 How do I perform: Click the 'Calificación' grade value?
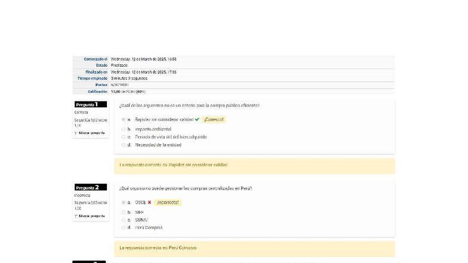click(128, 92)
